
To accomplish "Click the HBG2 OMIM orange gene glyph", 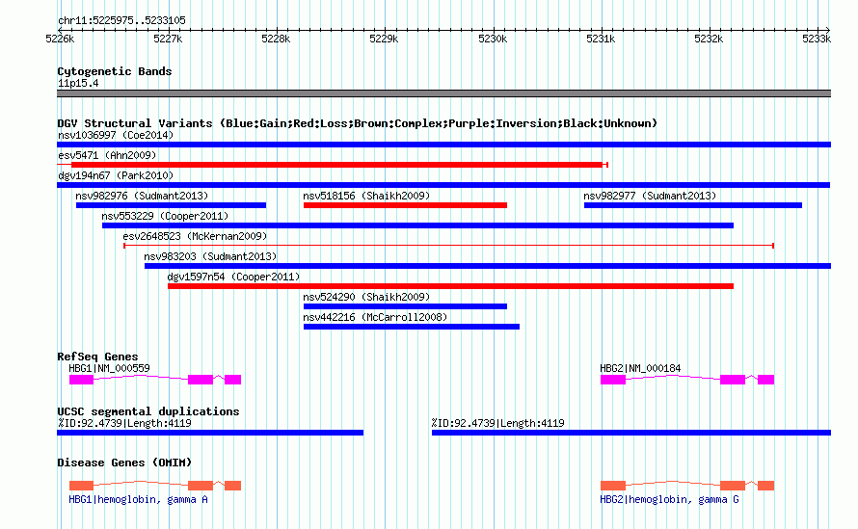I will pyautogui.click(x=687, y=486).
